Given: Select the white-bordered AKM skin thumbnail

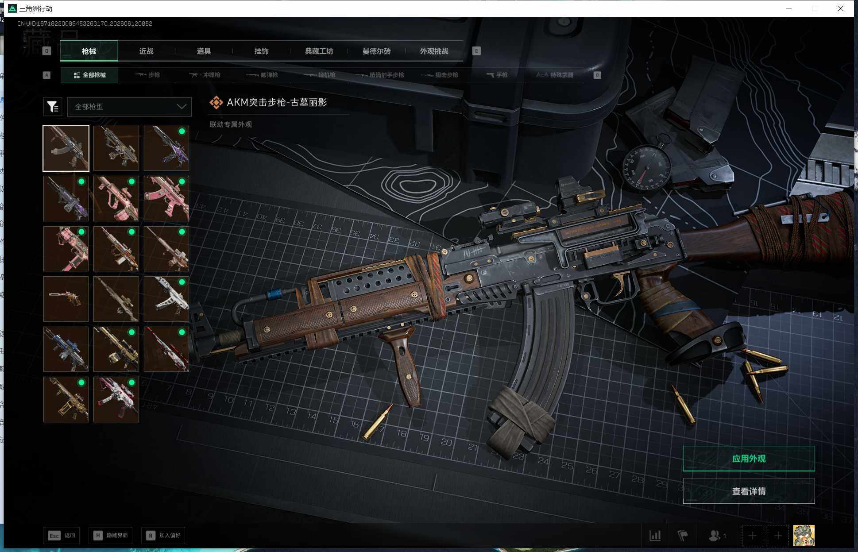Looking at the screenshot, I should pos(66,148).
